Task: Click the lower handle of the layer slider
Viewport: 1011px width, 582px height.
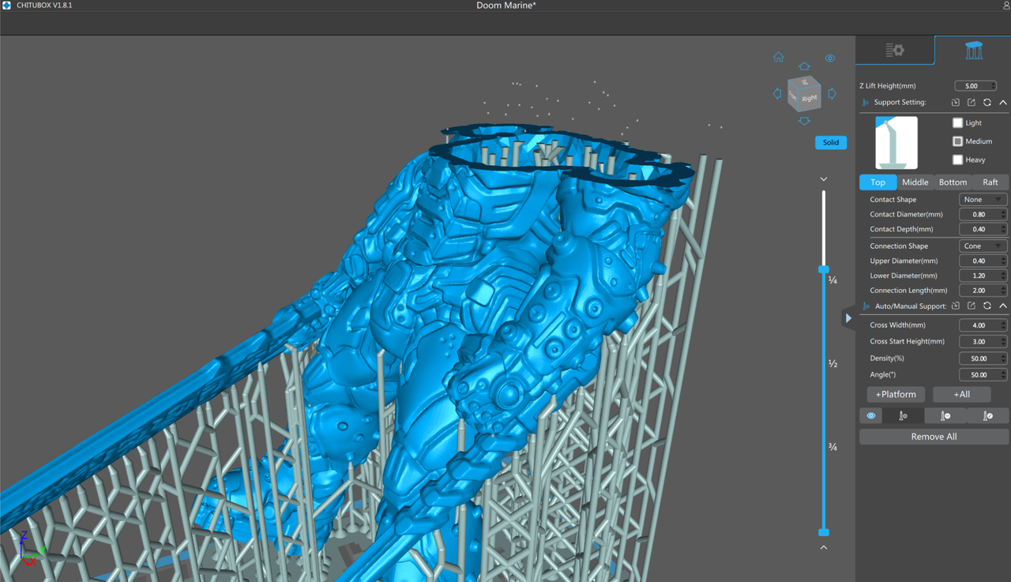Action: (x=824, y=532)
